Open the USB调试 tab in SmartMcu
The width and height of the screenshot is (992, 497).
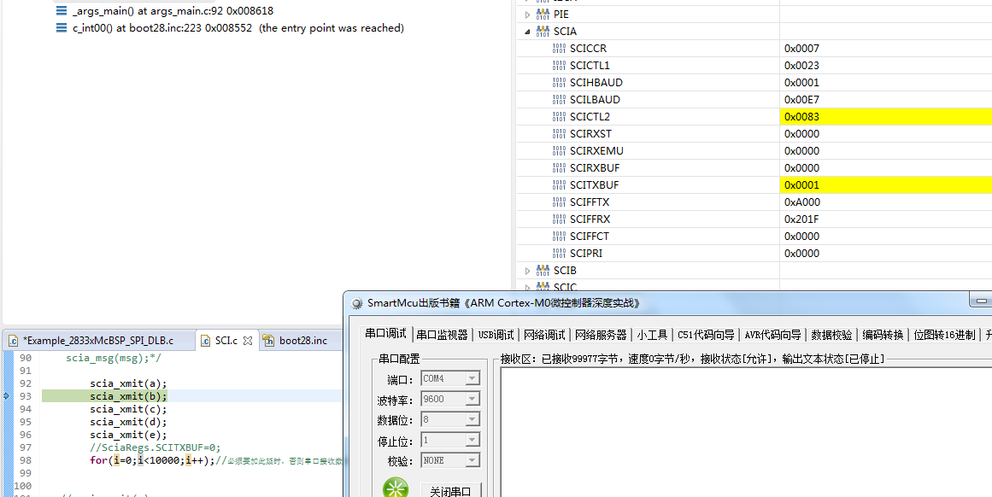pos(496,335)
